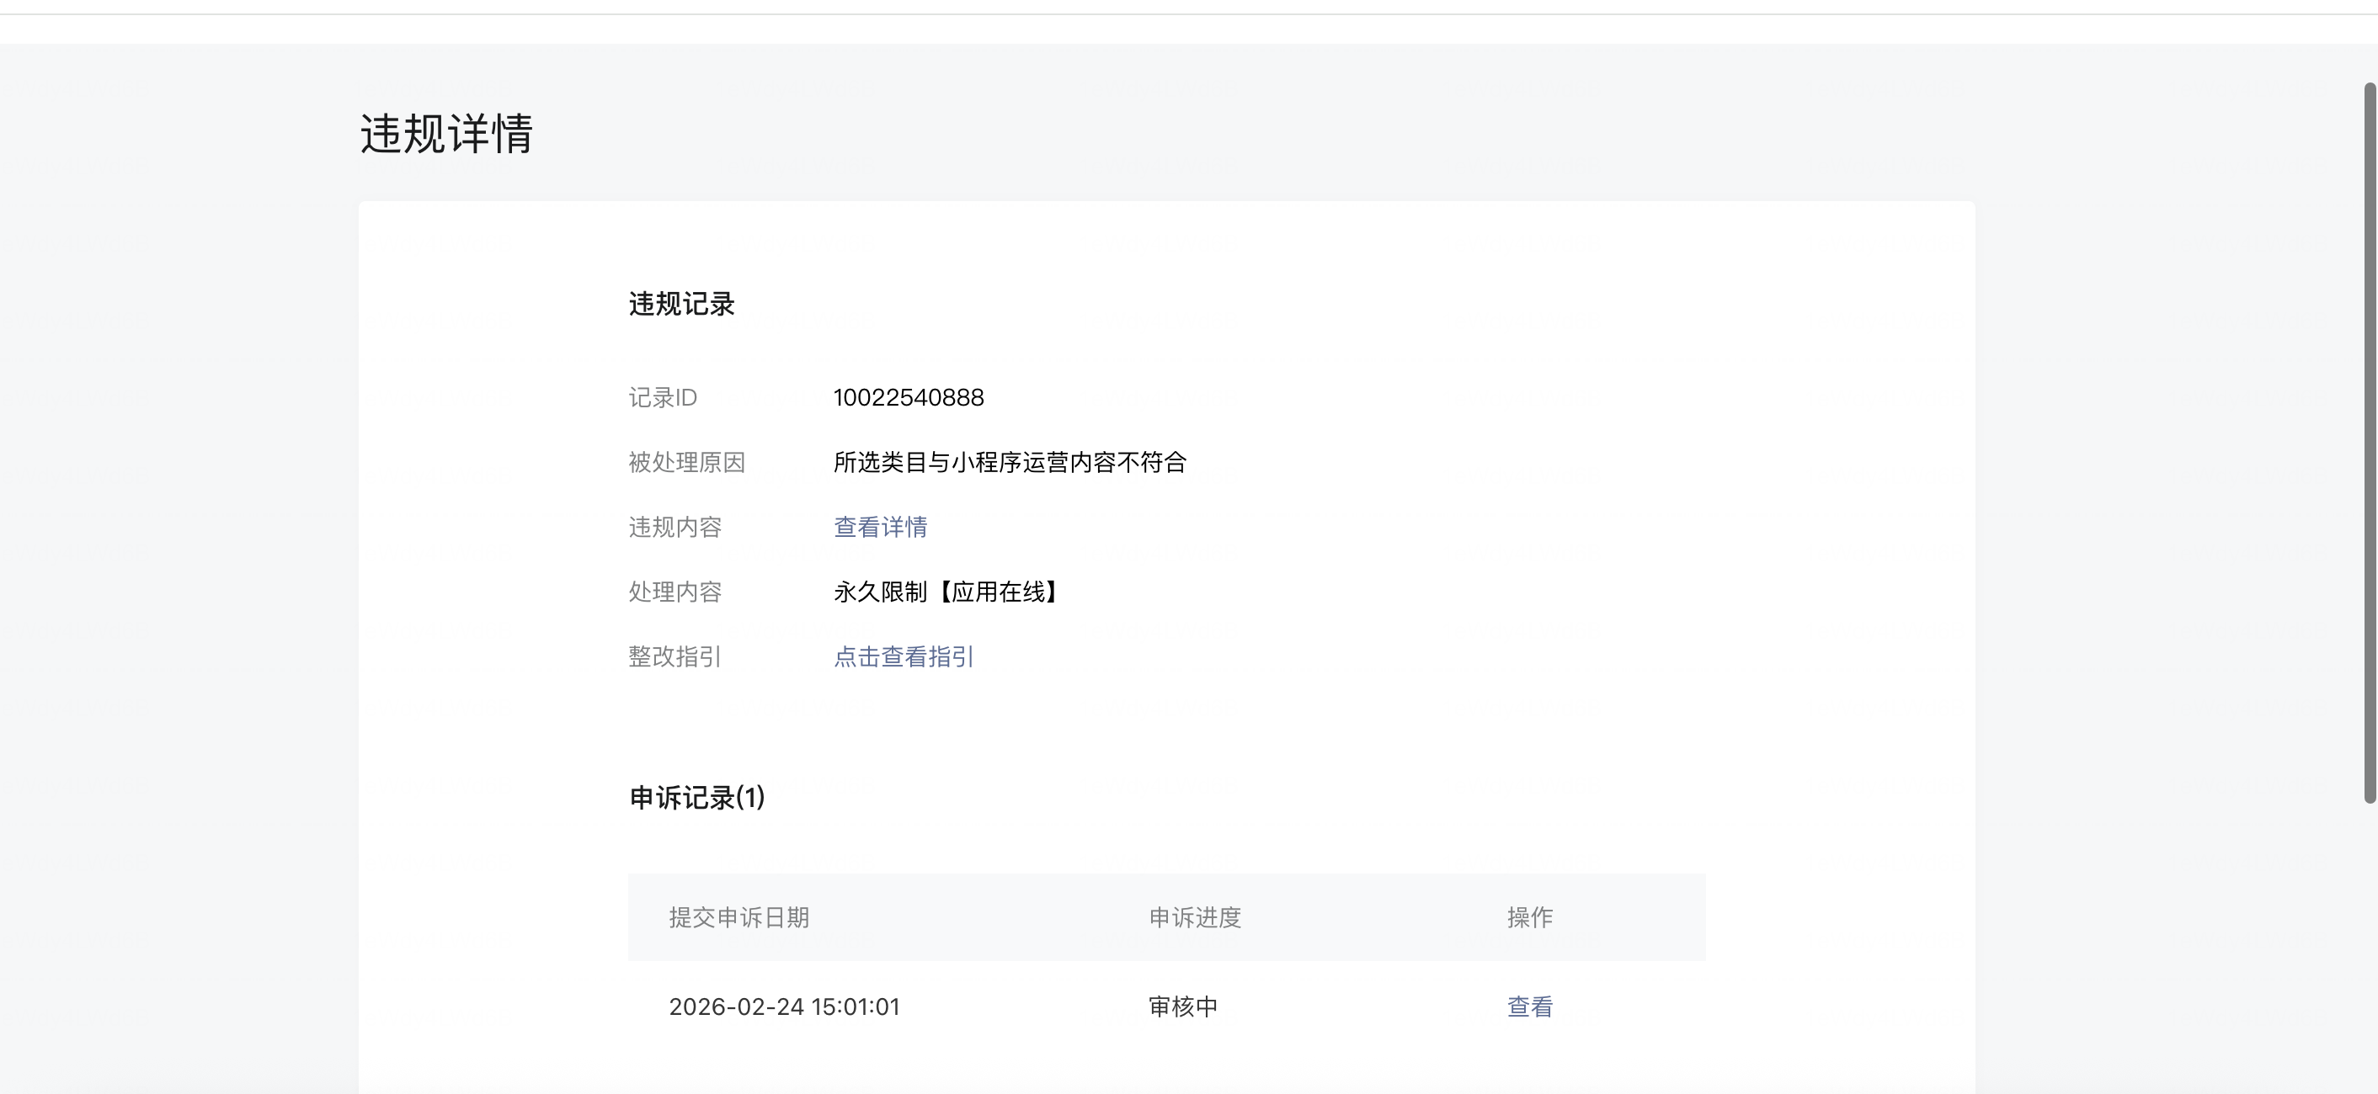The image size is (2378, 1094).
Task: Click the 操作 column header
Action: click(x=1528, y=917)
